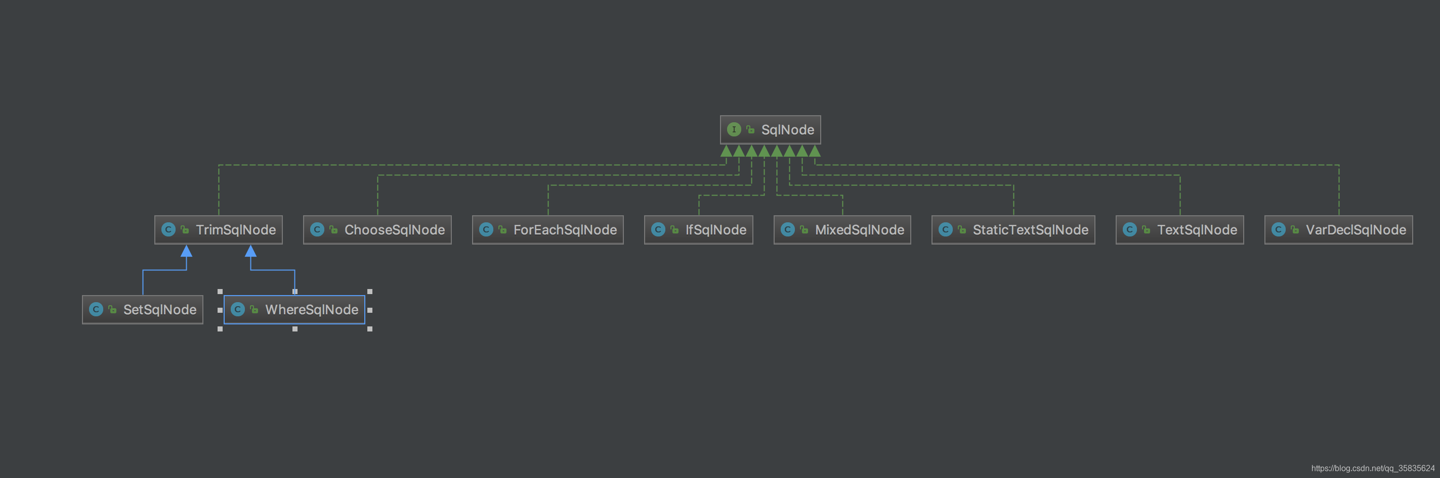
Task: Click the class icon on IfSqlNode
Action: (x=658, y=229)
